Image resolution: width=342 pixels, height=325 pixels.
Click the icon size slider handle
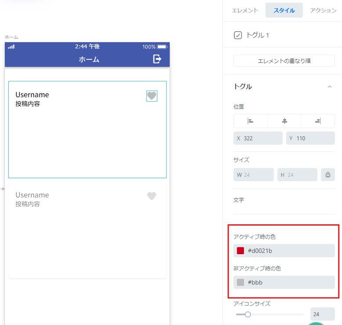tap(248, 314)
